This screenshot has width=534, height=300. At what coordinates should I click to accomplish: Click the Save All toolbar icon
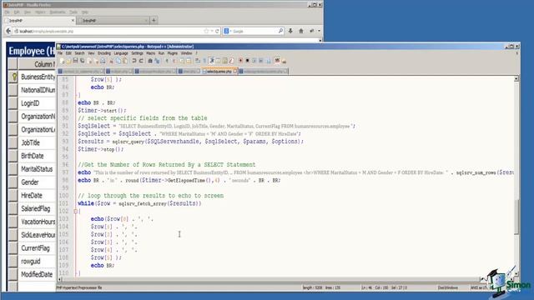[x=82, y=61]
